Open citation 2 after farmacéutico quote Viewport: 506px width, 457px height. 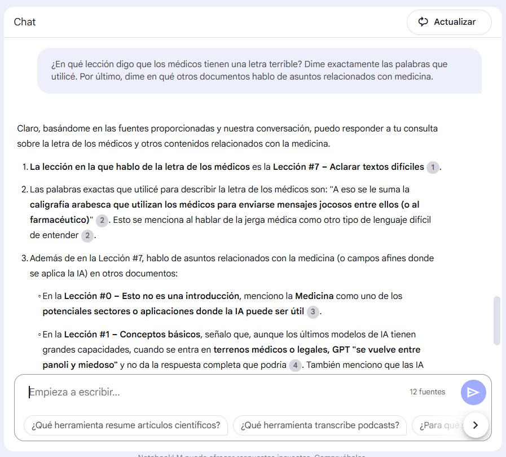pyautogui.click(x=102, y=221)
